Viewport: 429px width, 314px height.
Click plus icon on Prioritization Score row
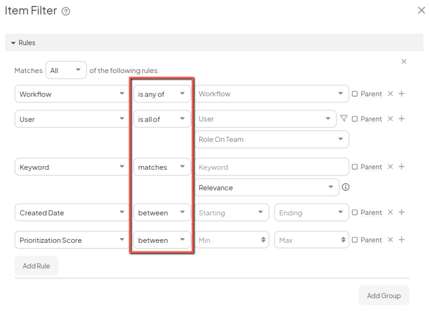pyautogui.click(x=402, y=240)
